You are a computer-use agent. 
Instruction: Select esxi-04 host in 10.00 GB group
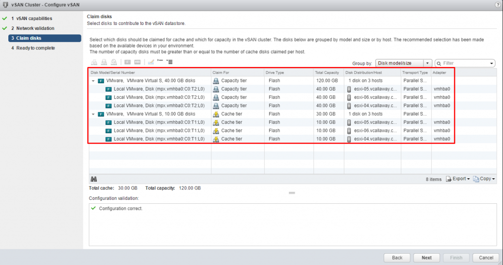click(375, 139)
